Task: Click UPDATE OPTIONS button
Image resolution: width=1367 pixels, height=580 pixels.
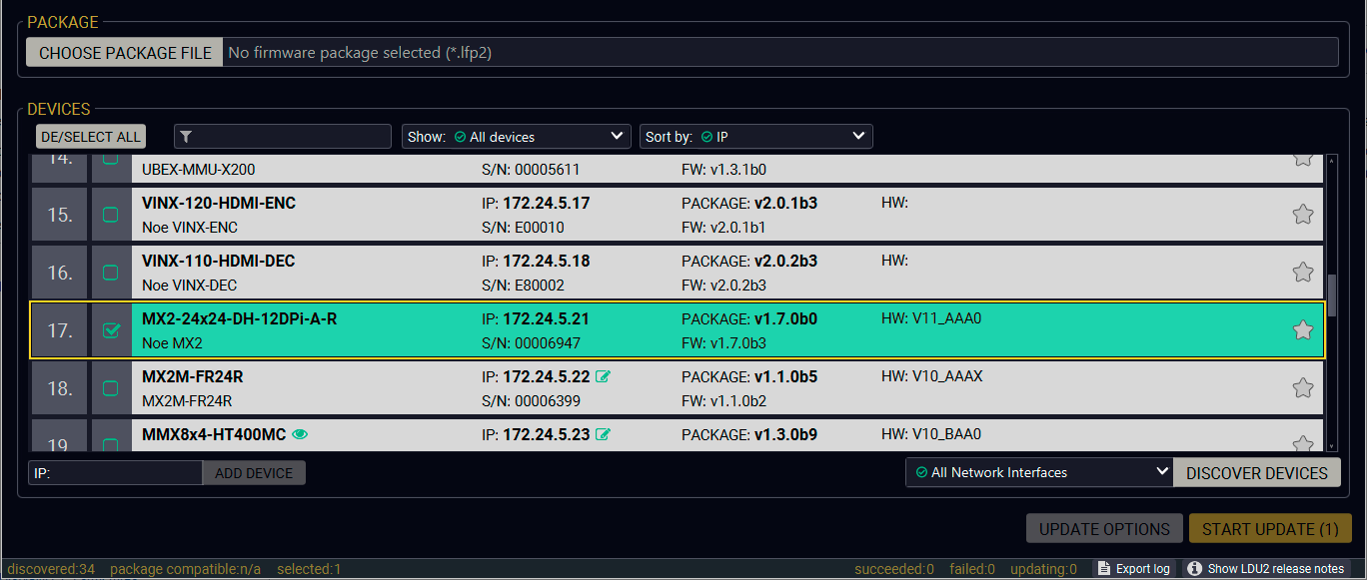Action: [1104, 529]
